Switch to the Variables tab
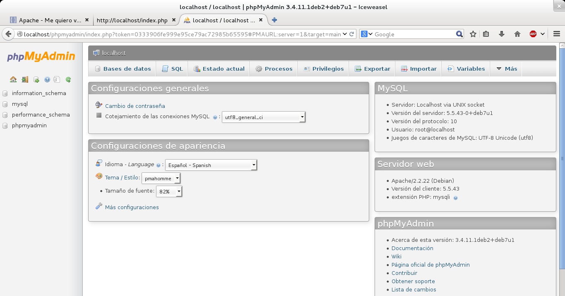This screenshot has height=296, width=565. point(466,69)
